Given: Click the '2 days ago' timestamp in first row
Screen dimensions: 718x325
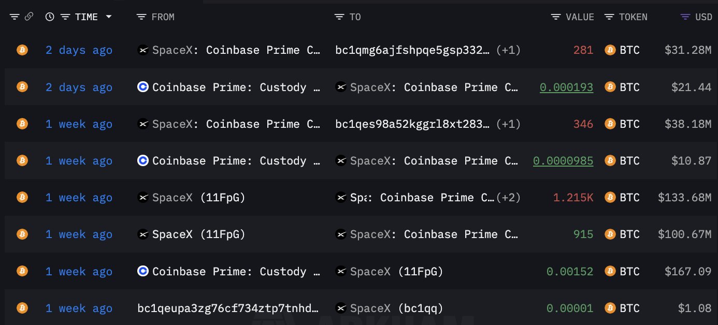Looking at the screenshot, I should pyautogui.click(x=79, y=50).
